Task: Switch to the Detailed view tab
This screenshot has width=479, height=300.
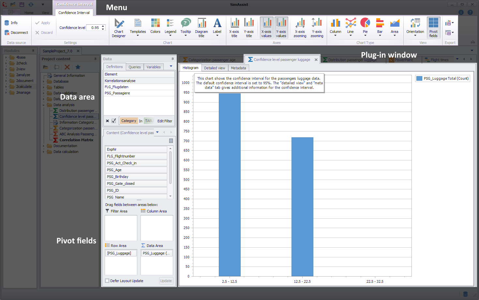Action: [215, 68]
